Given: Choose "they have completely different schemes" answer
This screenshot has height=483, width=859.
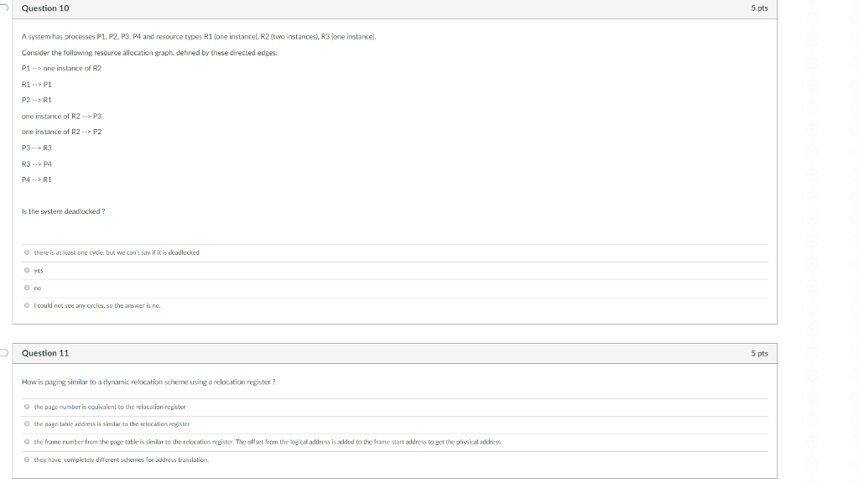Looking at the screenshot, I should pyautogui.click(x=26, y=460).
